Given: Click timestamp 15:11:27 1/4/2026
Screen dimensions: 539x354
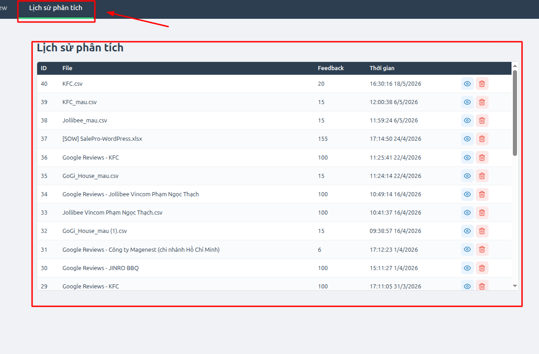Looking at the screenshot, I should click(x=394, y=268).
